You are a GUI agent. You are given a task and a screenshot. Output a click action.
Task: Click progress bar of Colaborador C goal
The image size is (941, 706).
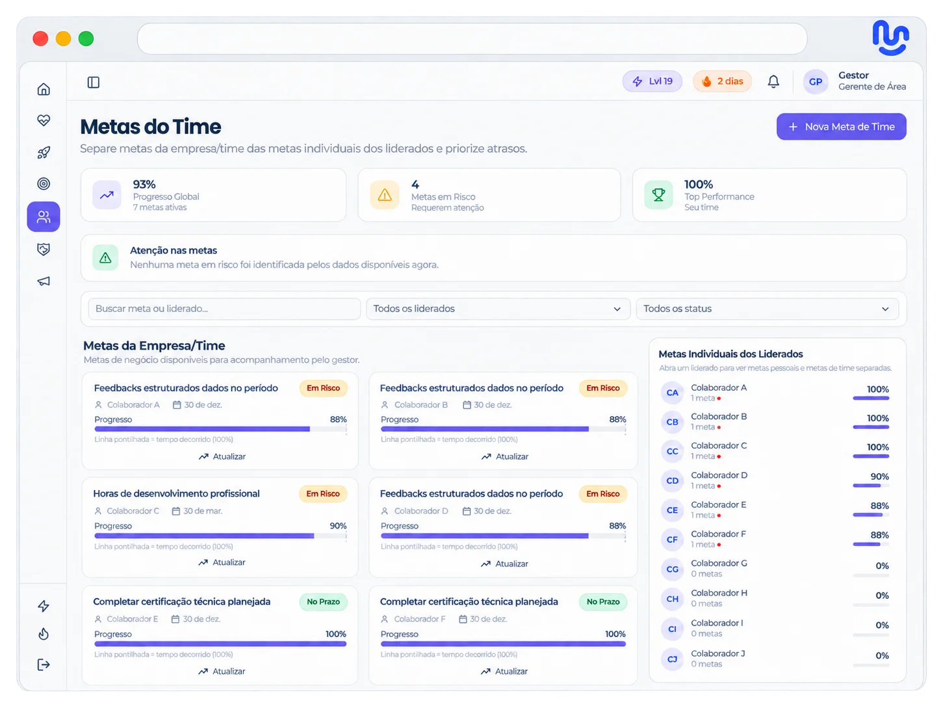220,536
